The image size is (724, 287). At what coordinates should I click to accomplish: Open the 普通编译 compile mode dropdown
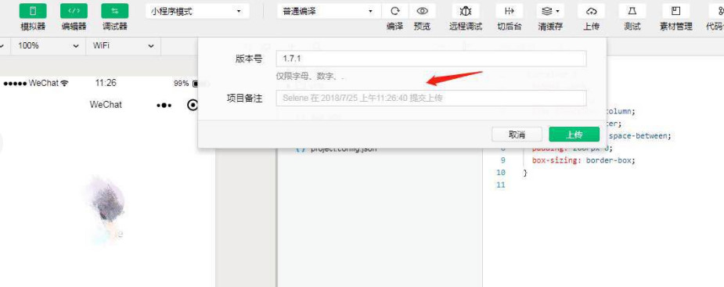click(329, 11)
